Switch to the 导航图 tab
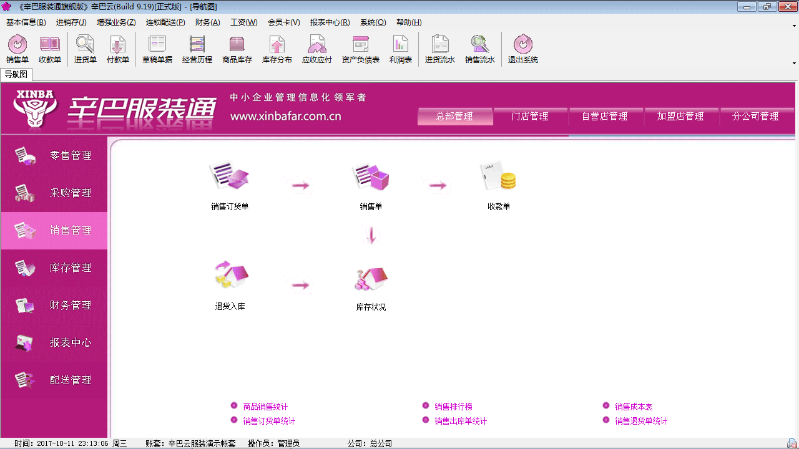799x449 pixels. [16, 74]
